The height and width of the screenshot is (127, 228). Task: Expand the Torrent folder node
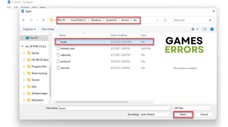(x=24, y=80)
